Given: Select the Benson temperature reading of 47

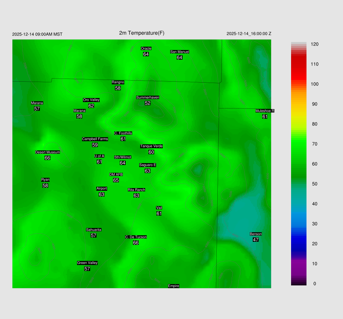Looking at the screenshot, I should pos(256,240).
